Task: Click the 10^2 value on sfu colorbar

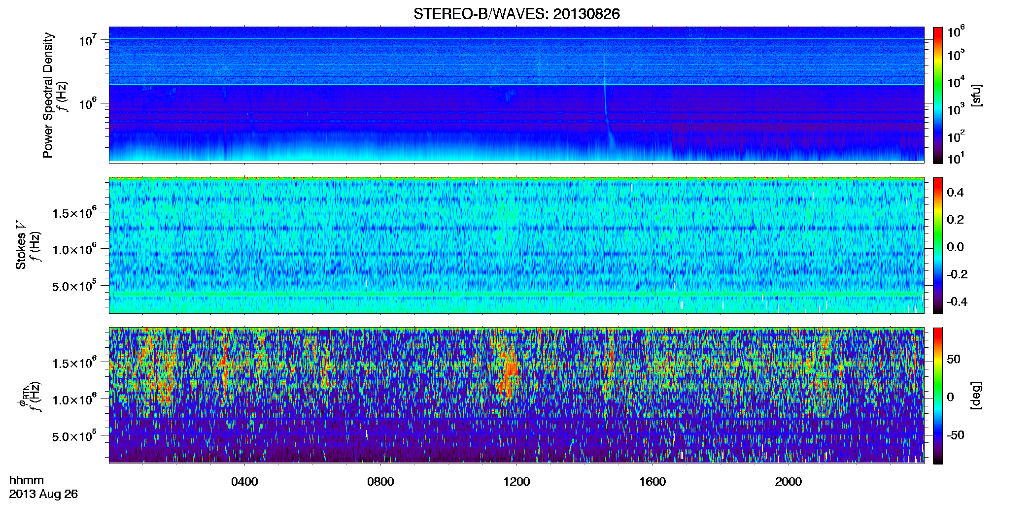Action: [956, 136]
